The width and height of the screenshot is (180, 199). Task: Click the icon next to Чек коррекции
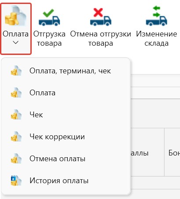[x=16, y=137]
